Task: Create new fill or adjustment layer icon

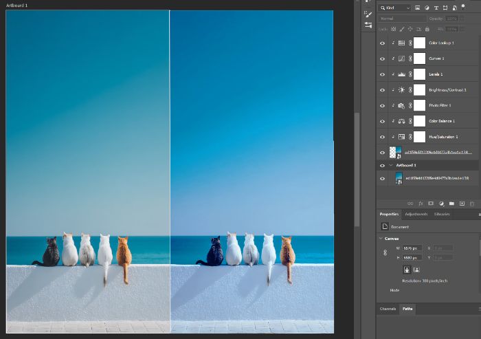Action: 441,204
